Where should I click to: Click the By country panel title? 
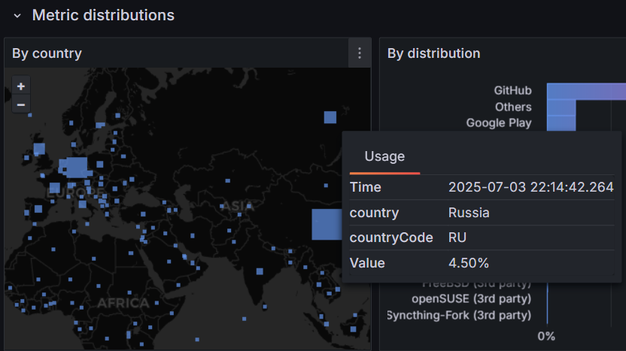click(47, 53)
